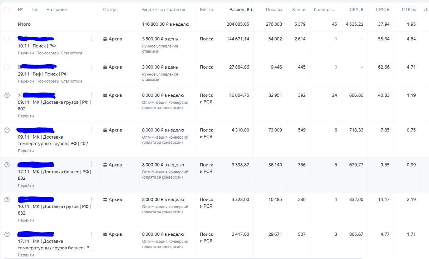Tick checkbox for 10.11 Поиск РФ campaign
Viewport: 429px width, 259px height.
click(7, 39)
